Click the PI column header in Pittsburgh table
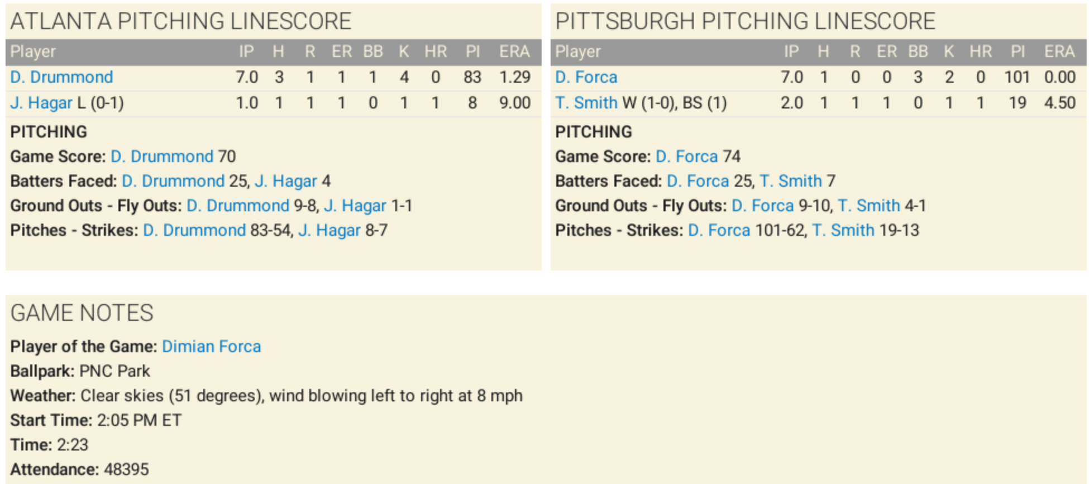 click(x=1018, y=51)
